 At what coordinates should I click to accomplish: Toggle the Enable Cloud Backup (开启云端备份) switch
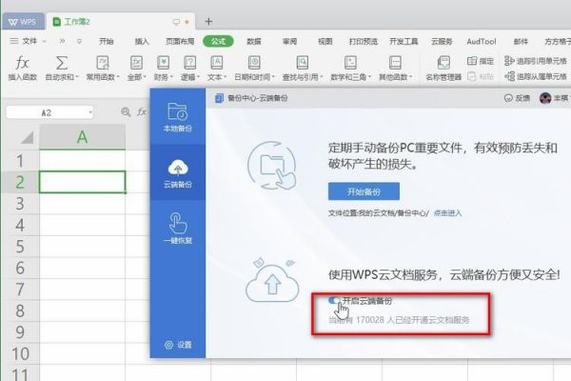pyautogui.click(x=334, y=300)
